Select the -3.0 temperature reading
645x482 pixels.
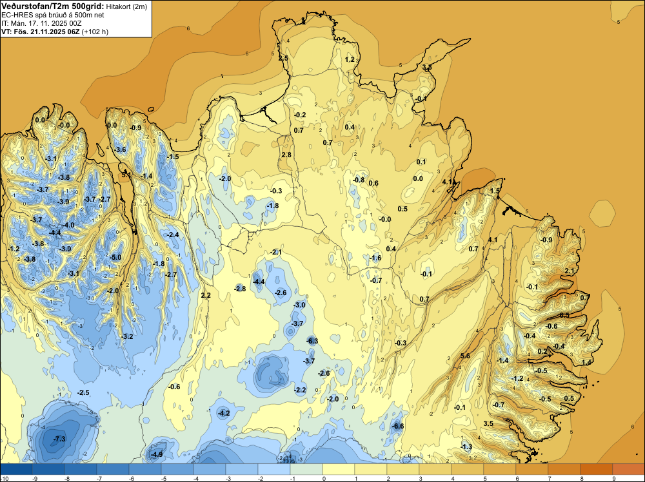[299, 305]
